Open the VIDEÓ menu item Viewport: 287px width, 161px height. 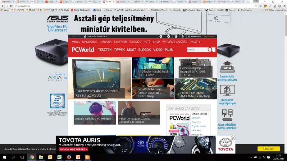tap(158, 50)
